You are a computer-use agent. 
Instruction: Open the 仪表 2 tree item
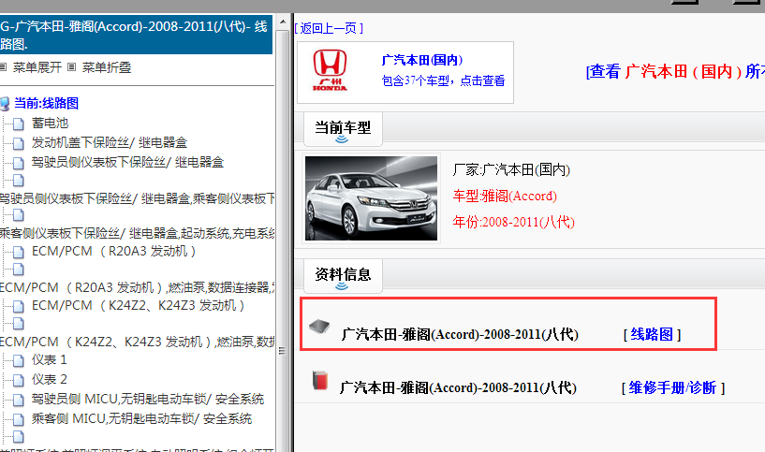[x=50, y=379]
